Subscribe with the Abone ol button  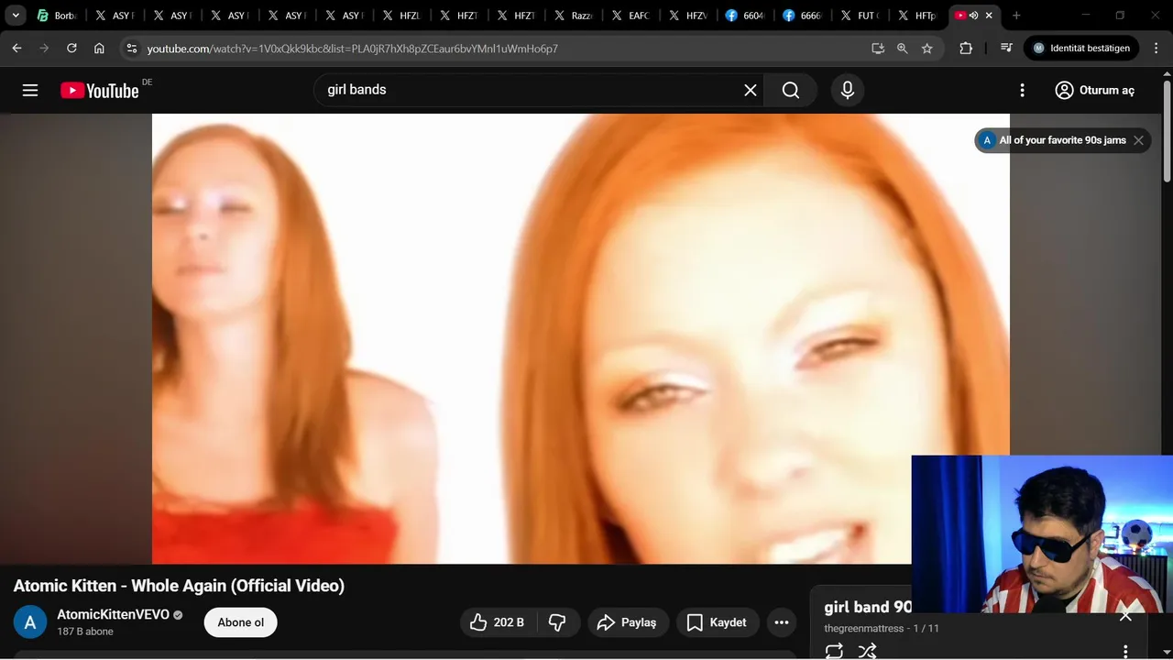(x=240, y=622)
